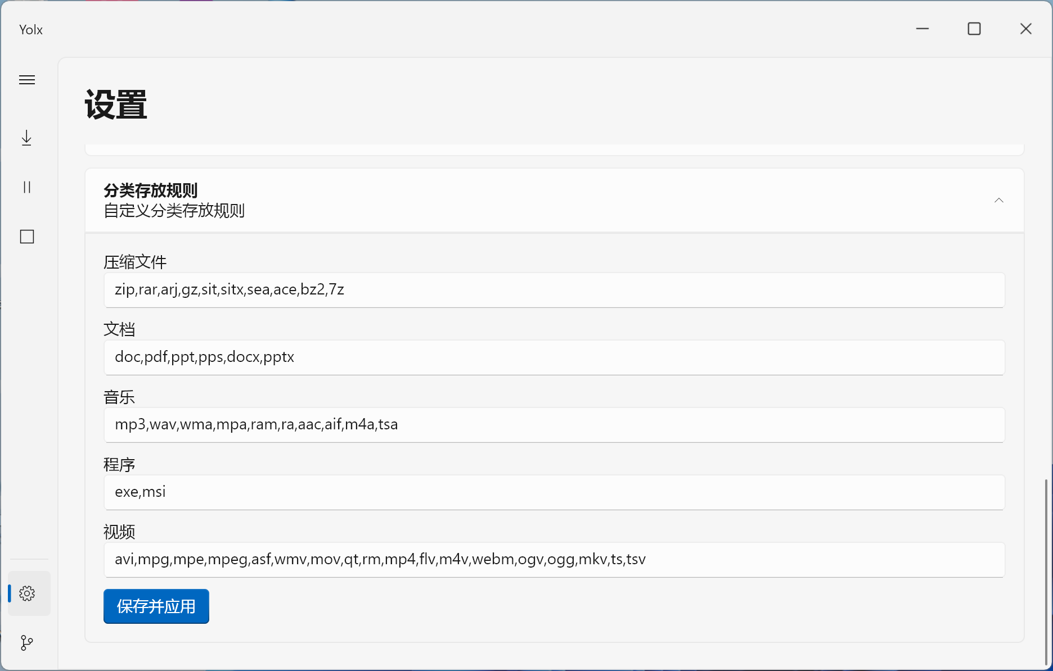Image resolution: width=1053 pixels, height=671 pixels.
Task: Minimize the Yolx window
Action: click(922, 29)
